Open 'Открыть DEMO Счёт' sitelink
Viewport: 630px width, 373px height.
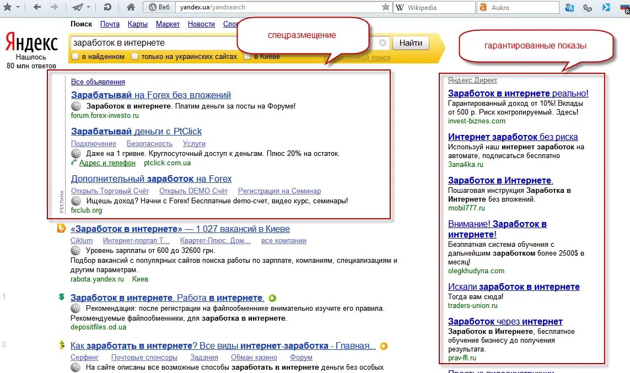click(193, 191)
